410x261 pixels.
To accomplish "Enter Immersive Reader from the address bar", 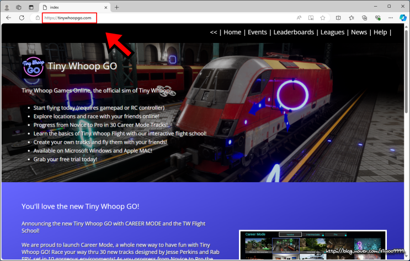I will [311, 18].
